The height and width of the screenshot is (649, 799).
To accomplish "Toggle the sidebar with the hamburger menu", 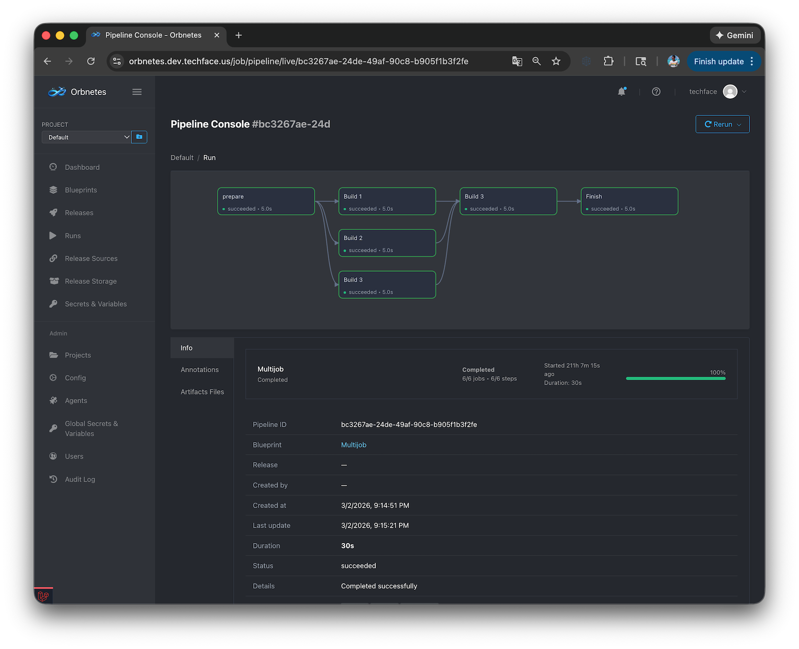I will coord(137,92).
